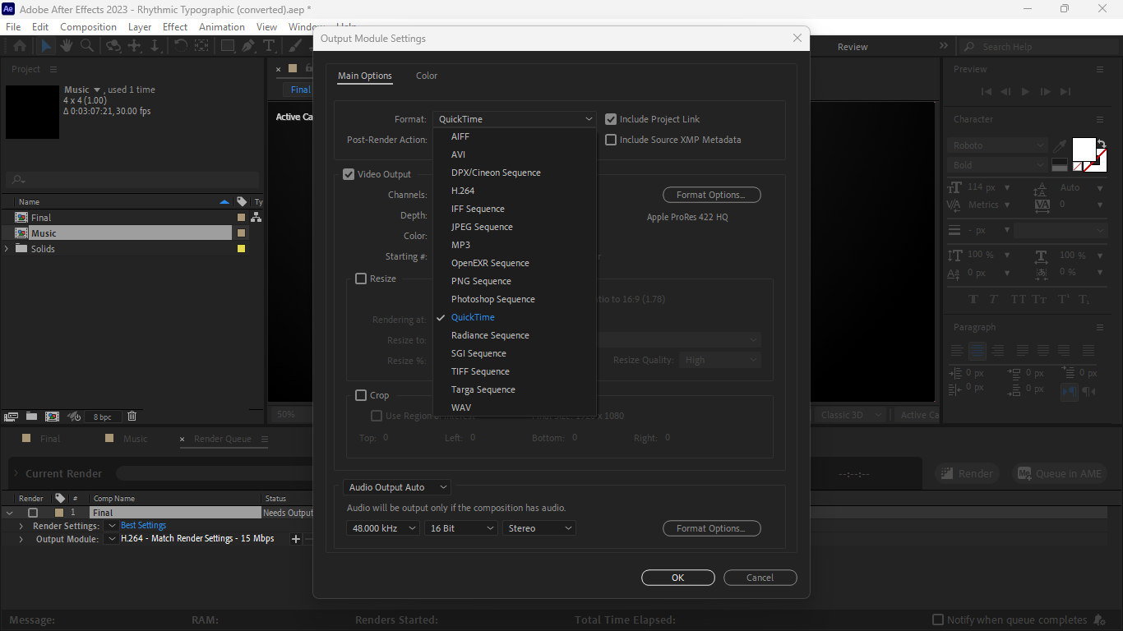
Task: Click the eyedropper in Character panel
Action: pyautogui.click(x=1061, y=145)
